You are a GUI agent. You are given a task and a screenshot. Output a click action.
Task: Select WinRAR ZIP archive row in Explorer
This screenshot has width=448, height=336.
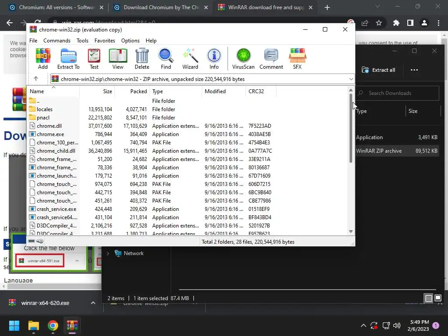pyautogui.click(x=396, y=151)
